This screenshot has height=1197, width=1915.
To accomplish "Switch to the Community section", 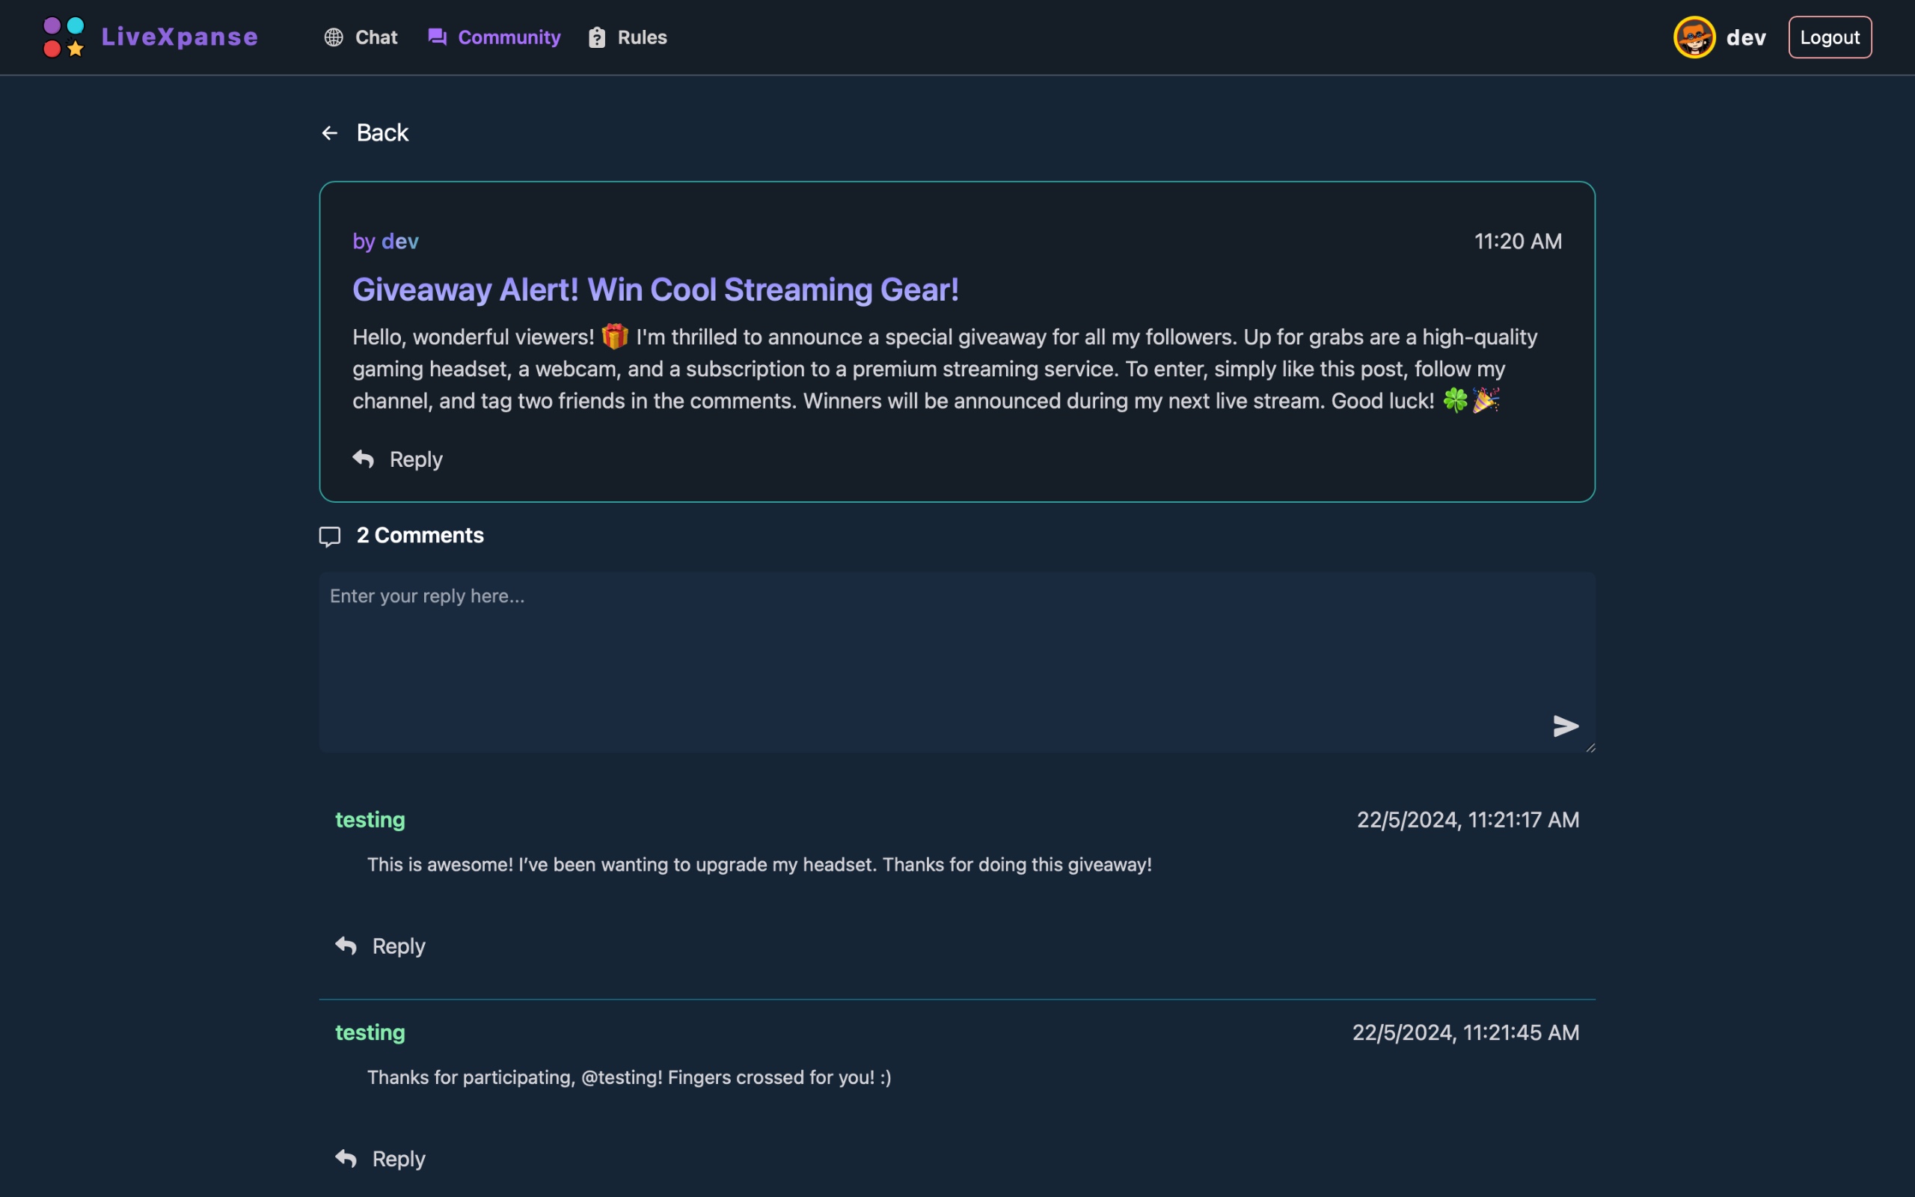I will pyautogui.click(x=509, y=37).
